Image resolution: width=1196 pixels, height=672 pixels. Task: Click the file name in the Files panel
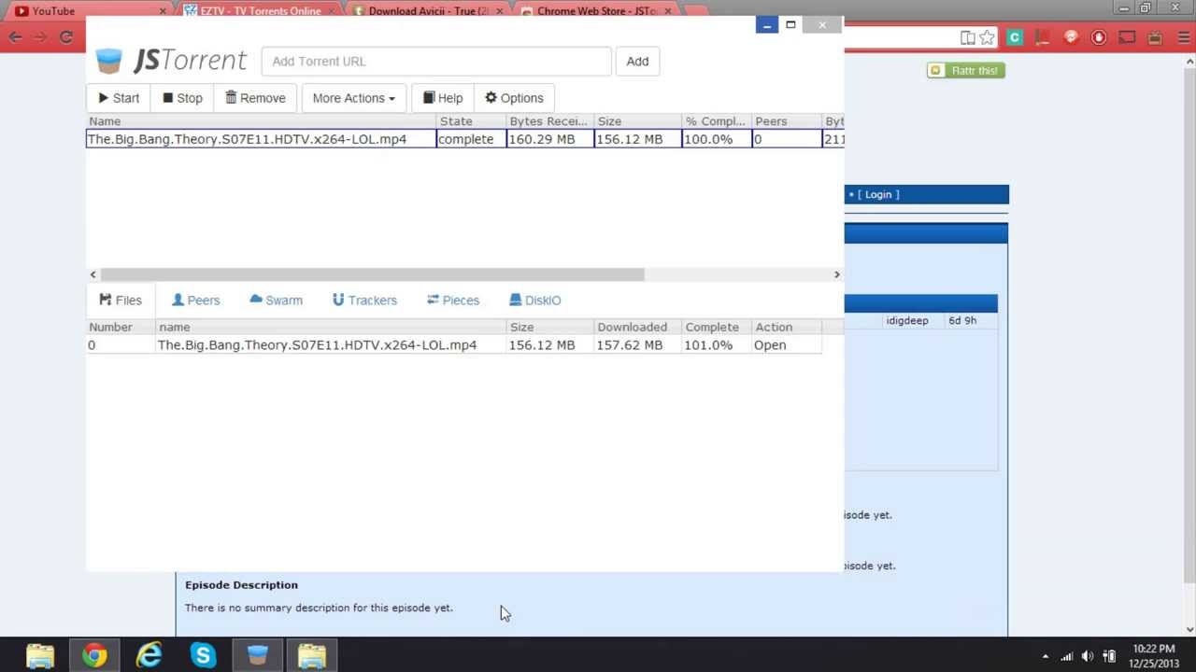pos(317,345)
